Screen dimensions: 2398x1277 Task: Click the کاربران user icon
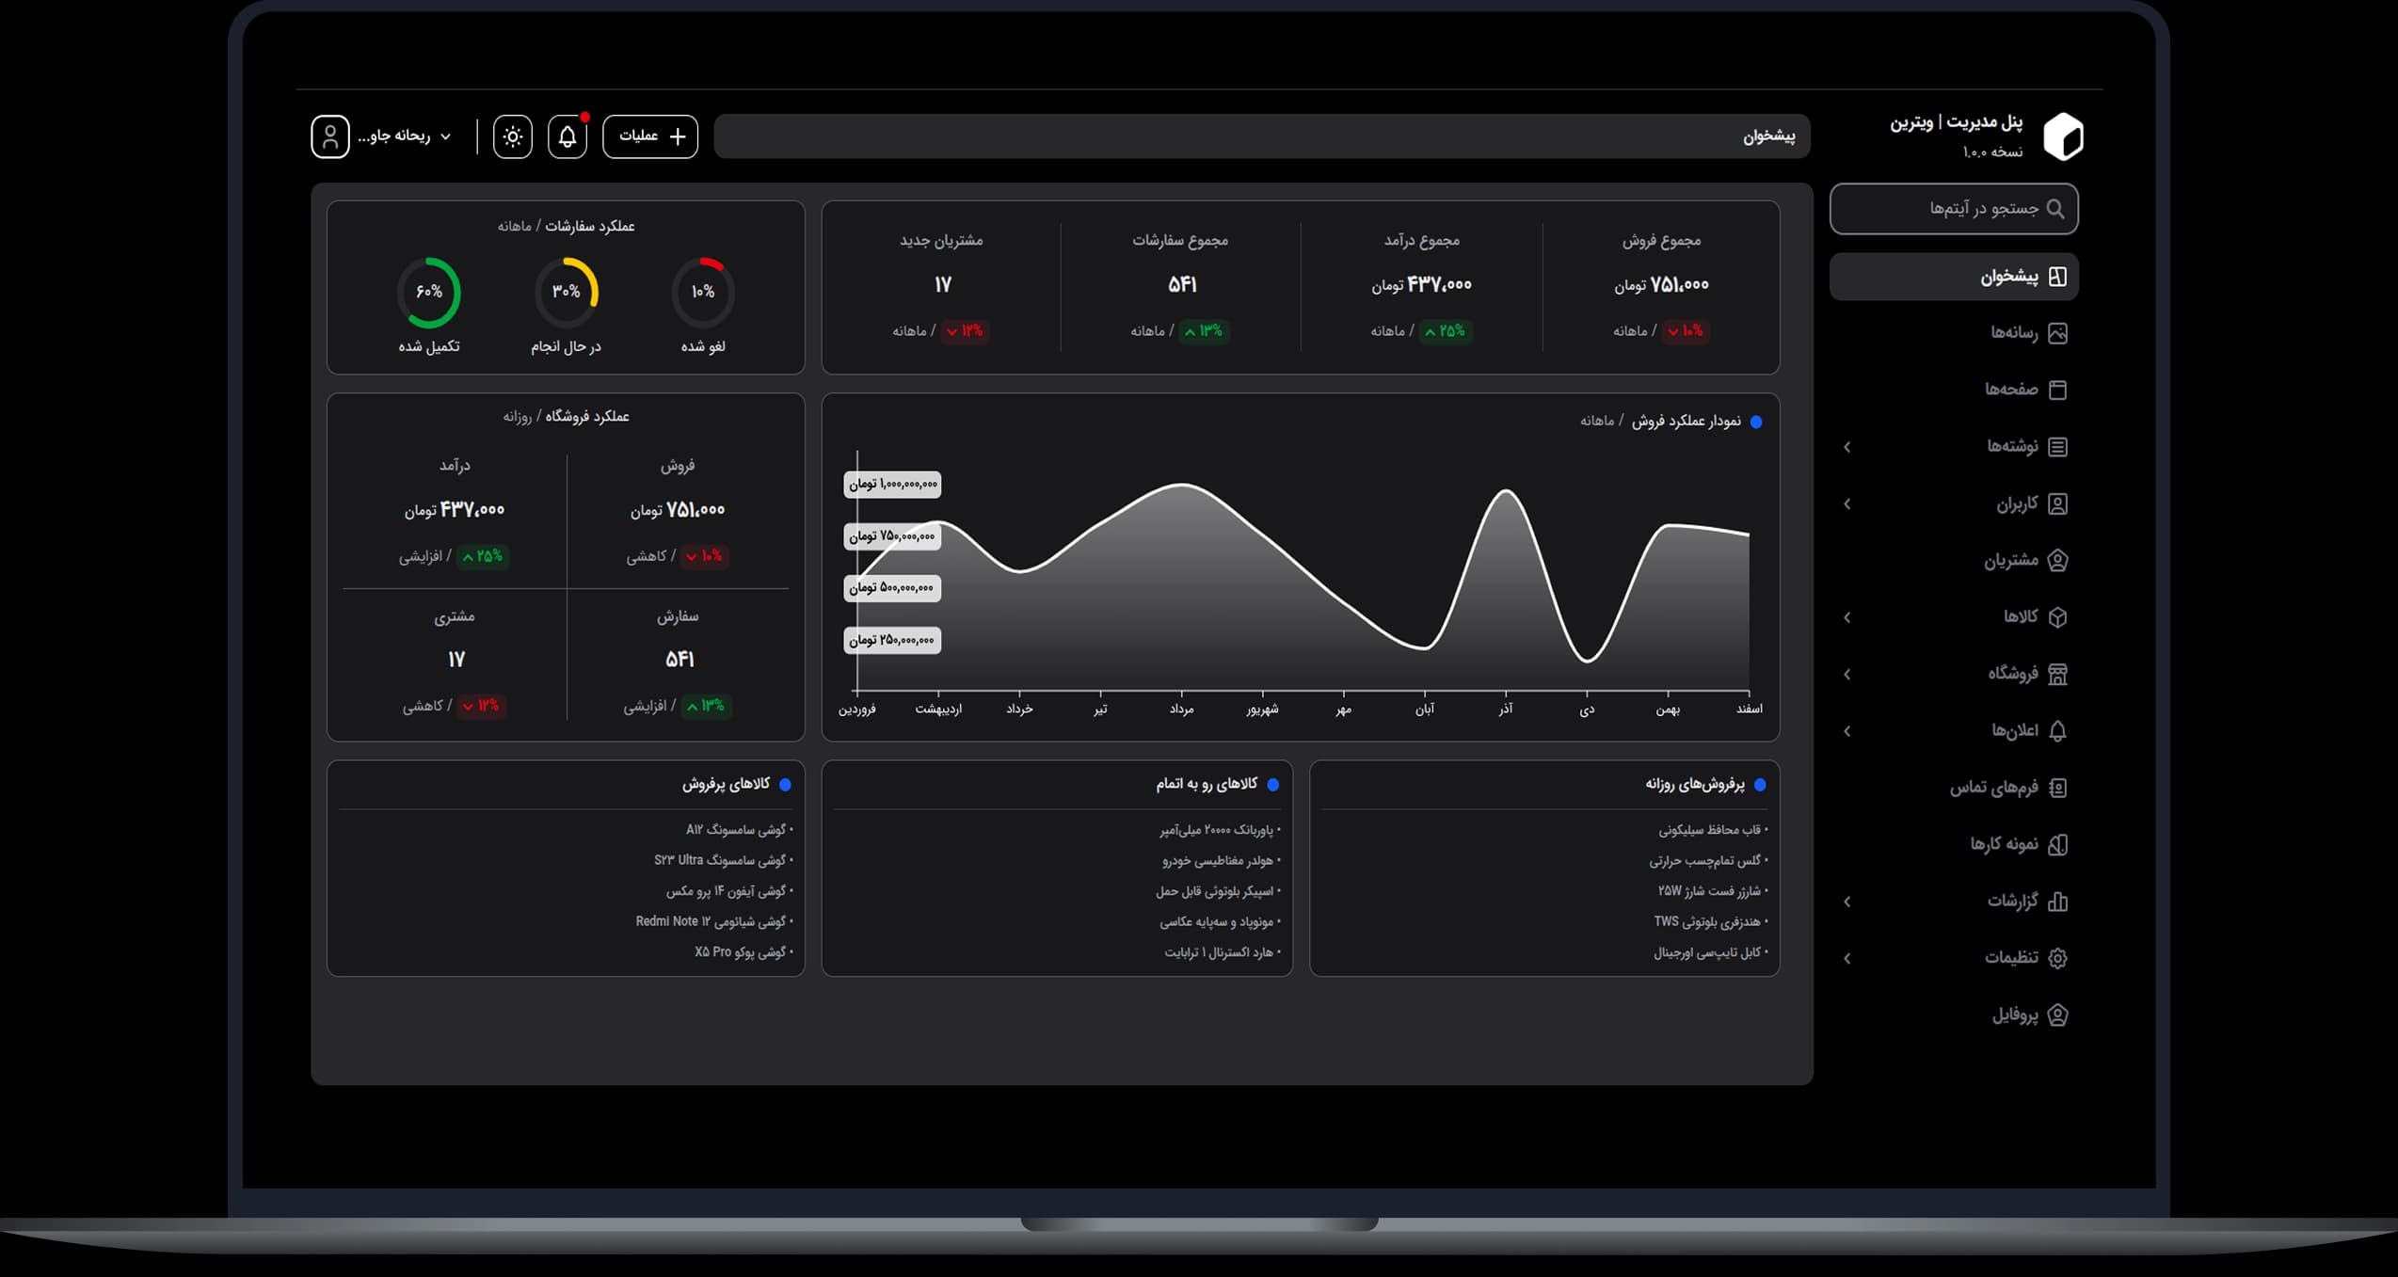tap(2058, 504)
